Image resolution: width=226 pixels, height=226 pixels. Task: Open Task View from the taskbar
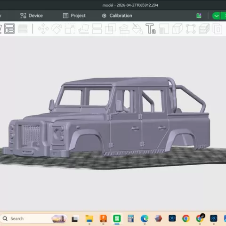pos(75,219)
